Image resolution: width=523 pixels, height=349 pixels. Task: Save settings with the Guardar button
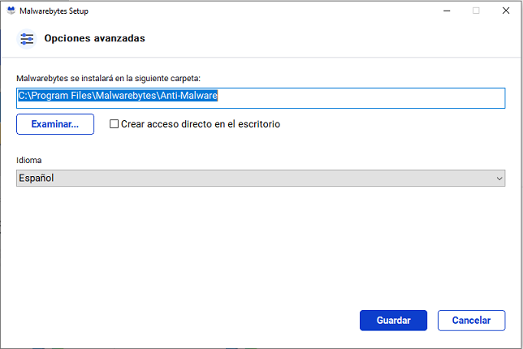tap(393, 321)
